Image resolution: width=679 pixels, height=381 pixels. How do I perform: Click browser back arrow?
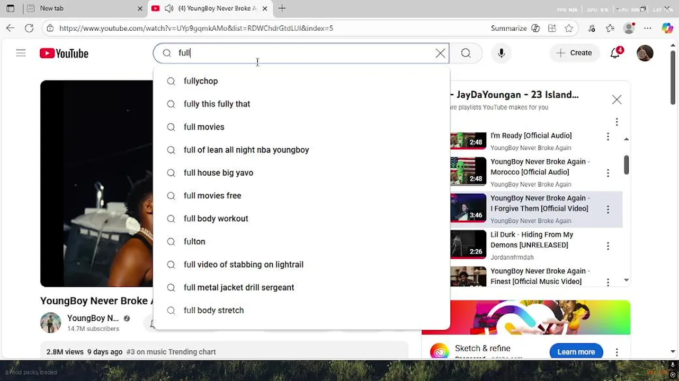click(11, 28)
